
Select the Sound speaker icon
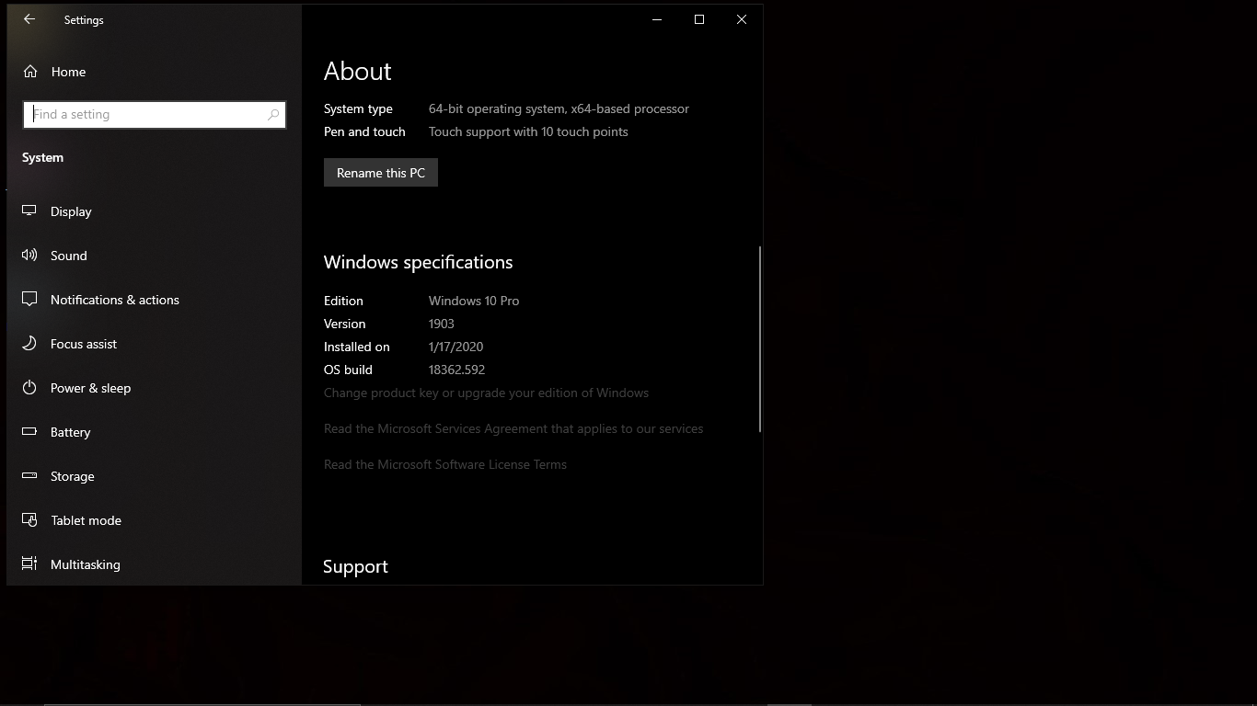click(x=29, y=256)
